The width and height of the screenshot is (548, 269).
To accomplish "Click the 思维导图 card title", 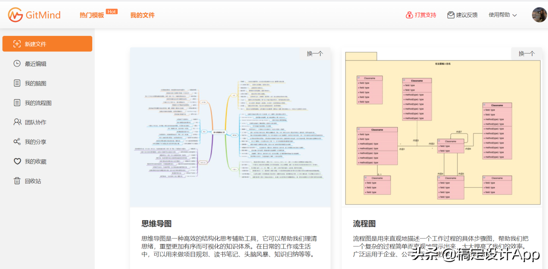I will point(157,224).
